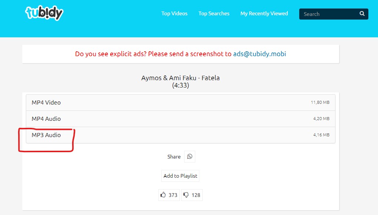Click the 373 likes count
This screenshot has height=215, width=378.
coord(173,195)
